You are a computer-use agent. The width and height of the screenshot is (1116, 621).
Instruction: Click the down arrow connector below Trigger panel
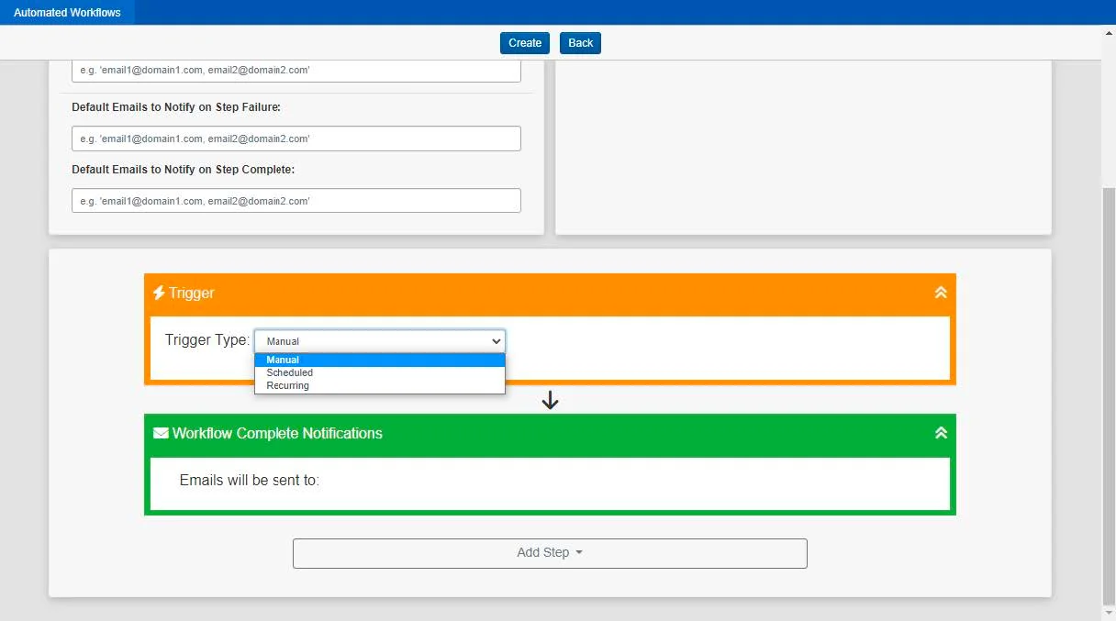click(x=550, y=400)
